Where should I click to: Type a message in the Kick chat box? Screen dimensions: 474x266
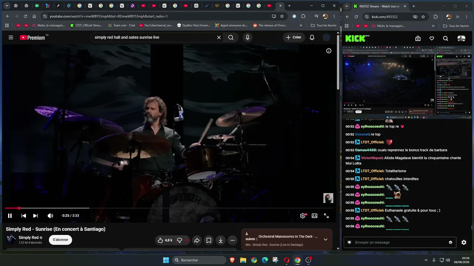click(x=399, y=242)
